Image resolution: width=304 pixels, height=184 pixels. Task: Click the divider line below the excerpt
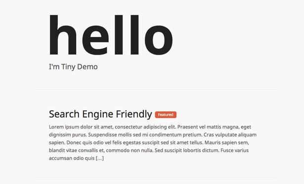(x=155, y=177)
